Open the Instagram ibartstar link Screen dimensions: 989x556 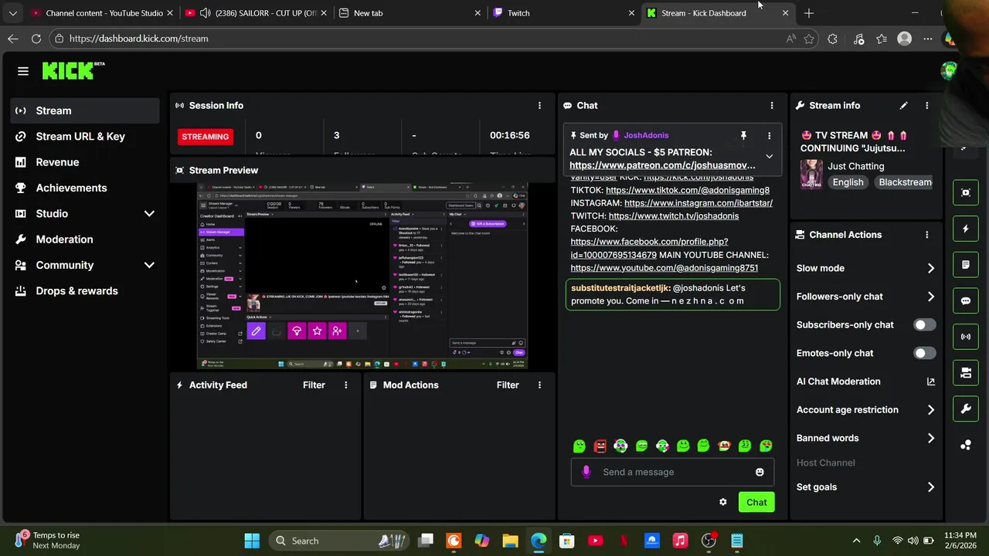[698, 203]
